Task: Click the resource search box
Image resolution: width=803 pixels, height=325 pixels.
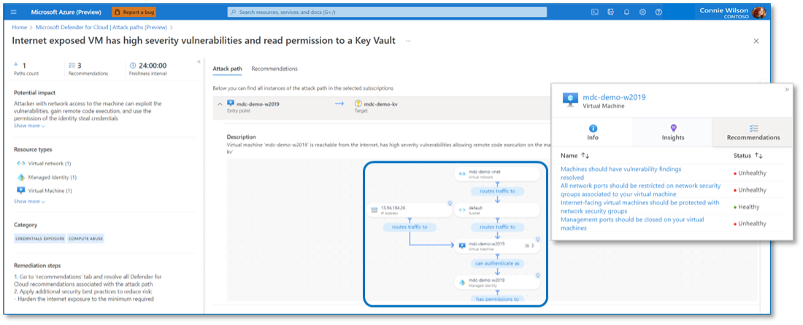Action: pyautogui.click(x=387, y=12)
